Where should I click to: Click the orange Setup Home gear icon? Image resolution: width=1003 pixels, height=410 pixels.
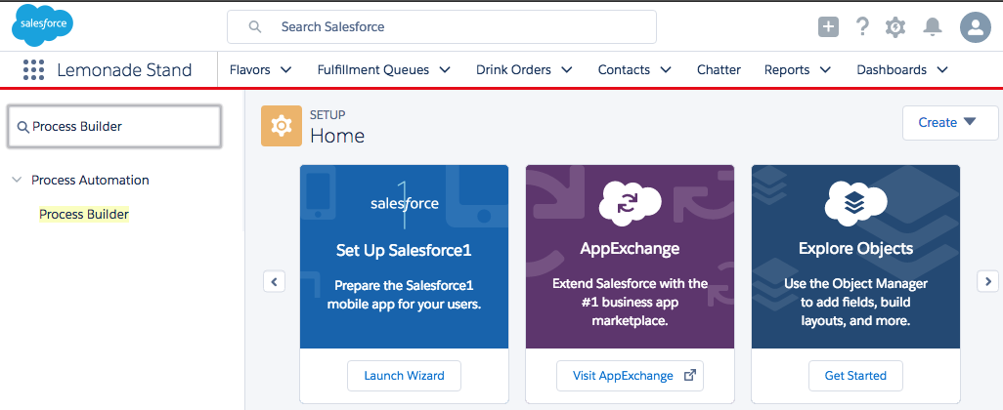[x=281, y=126]
